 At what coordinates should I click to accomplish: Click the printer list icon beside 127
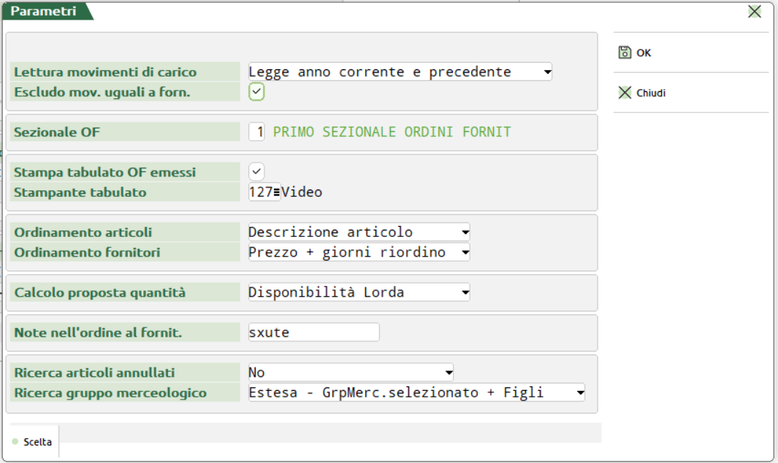coord(277,192)
